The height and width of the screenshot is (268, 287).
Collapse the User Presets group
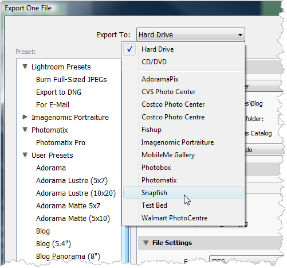click(25, 155)
